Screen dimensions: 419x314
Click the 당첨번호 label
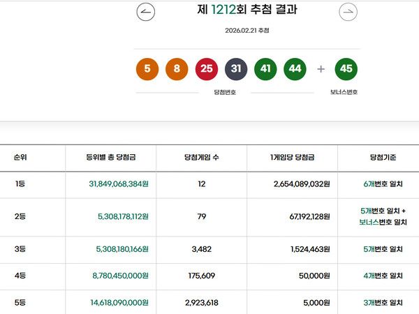coord(225,92)
